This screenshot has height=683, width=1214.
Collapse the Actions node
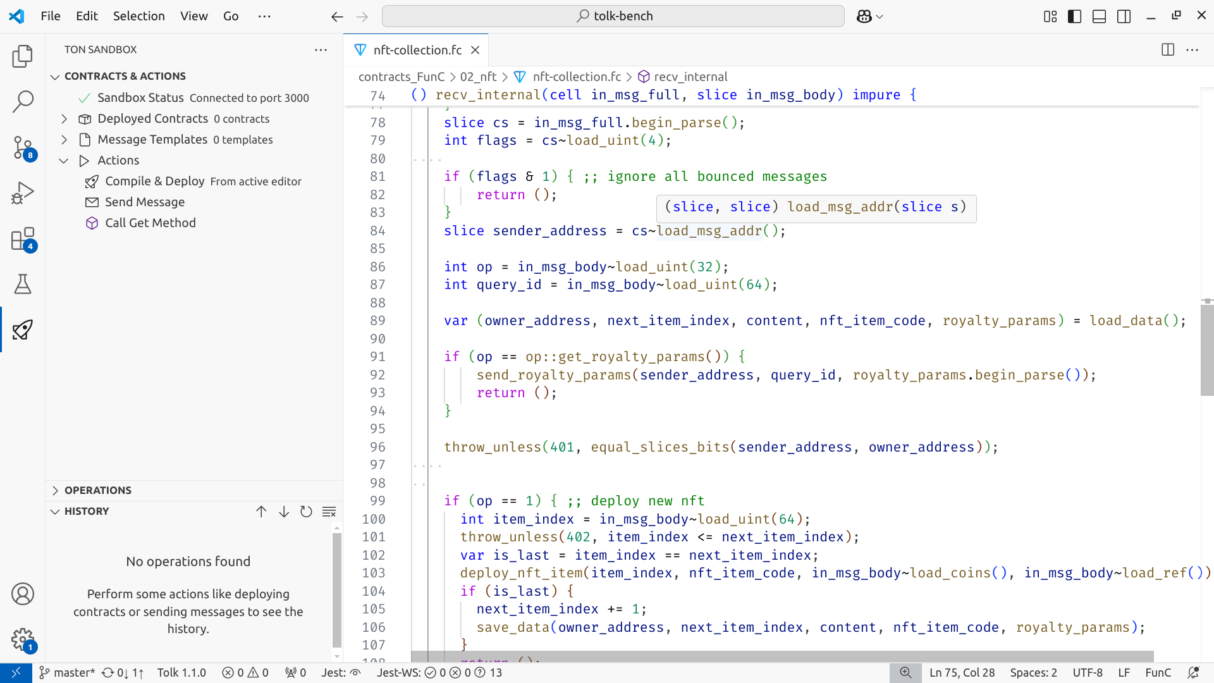coord(64,161)
